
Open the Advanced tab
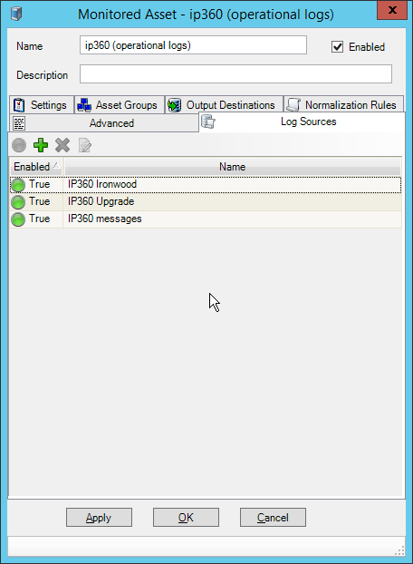coord(104,123)
